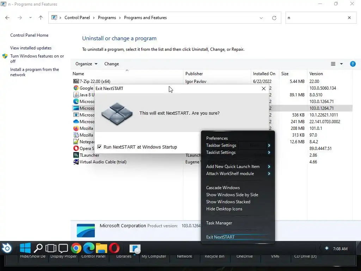This screenshot has width=361, height=271.
Task: Expand the address bar history dropdown
Action: click(261, 18)
